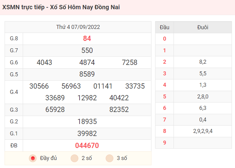
Task: Click the G.5 result 8589
Action: coord(87,74)
